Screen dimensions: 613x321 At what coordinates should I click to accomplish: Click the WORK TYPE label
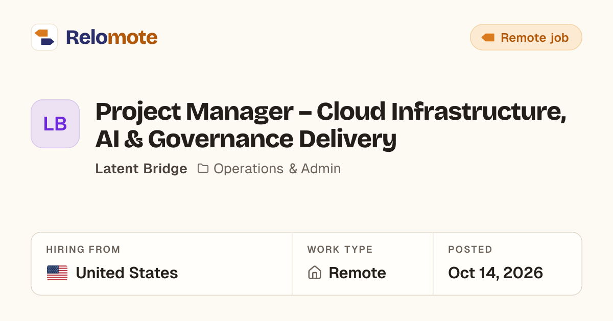pyautogui.click(x=340, y=250)
